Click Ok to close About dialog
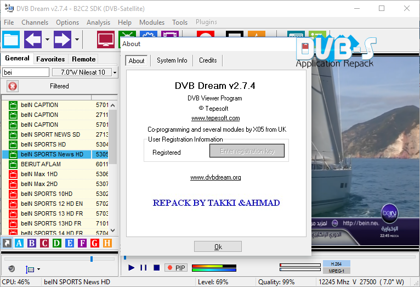The image size is (420, 287). 218,246
